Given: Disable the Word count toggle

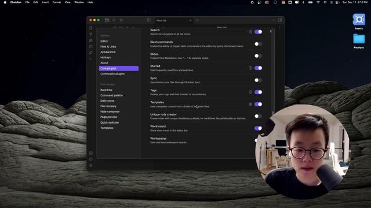Looking at the screenshot, I should point(259,128).
